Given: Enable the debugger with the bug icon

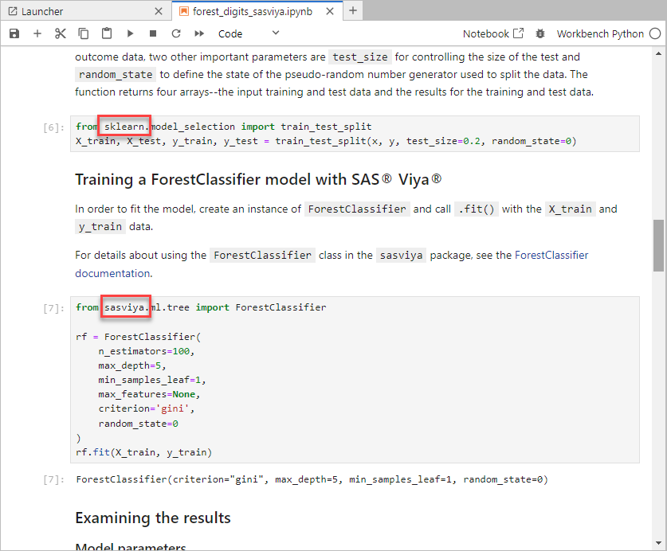Looking at the screenshot, I should click(x=540, y=33).
